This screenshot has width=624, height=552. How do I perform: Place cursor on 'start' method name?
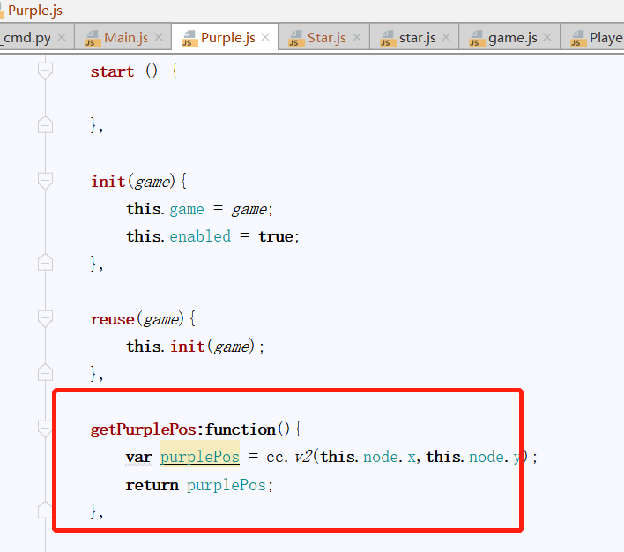112,71
